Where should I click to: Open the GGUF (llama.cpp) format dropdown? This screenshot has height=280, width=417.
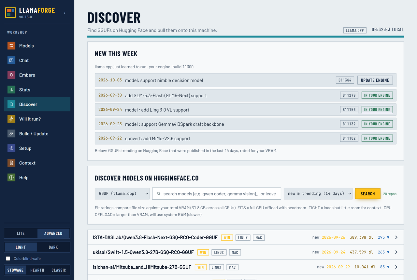click(x=122, y=193)
